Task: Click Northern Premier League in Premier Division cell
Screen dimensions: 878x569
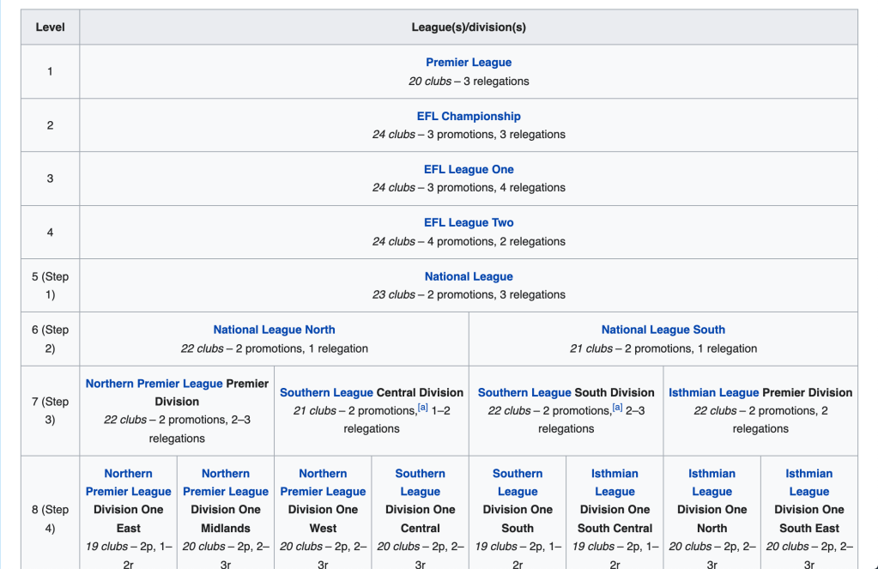Action: (154, 384)
